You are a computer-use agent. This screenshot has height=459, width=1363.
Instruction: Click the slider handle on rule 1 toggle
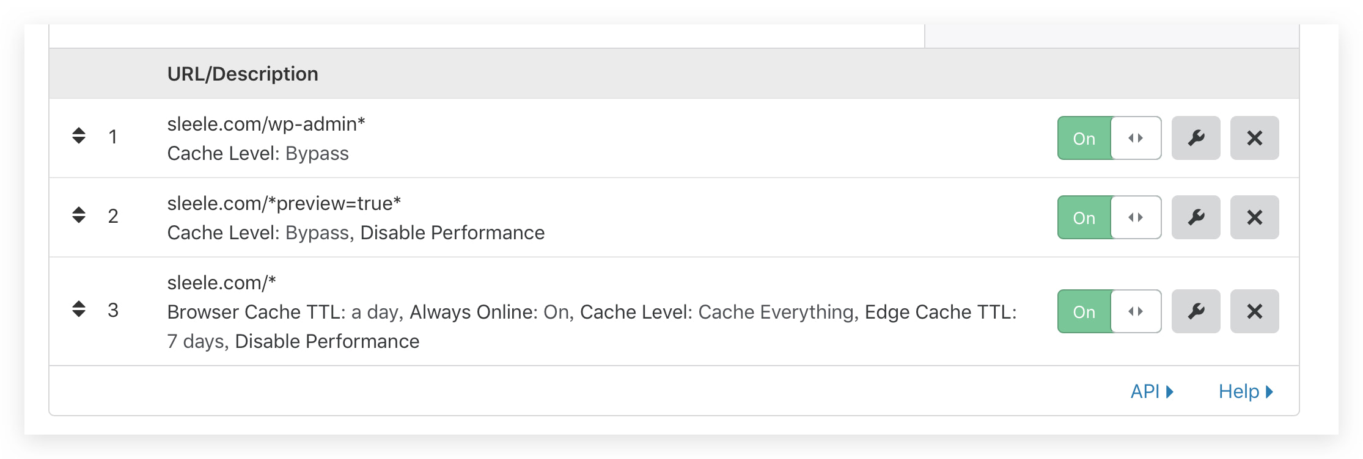(1136, 138)
